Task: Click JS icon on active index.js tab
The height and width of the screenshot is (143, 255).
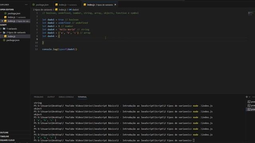Action: point(85,5)
